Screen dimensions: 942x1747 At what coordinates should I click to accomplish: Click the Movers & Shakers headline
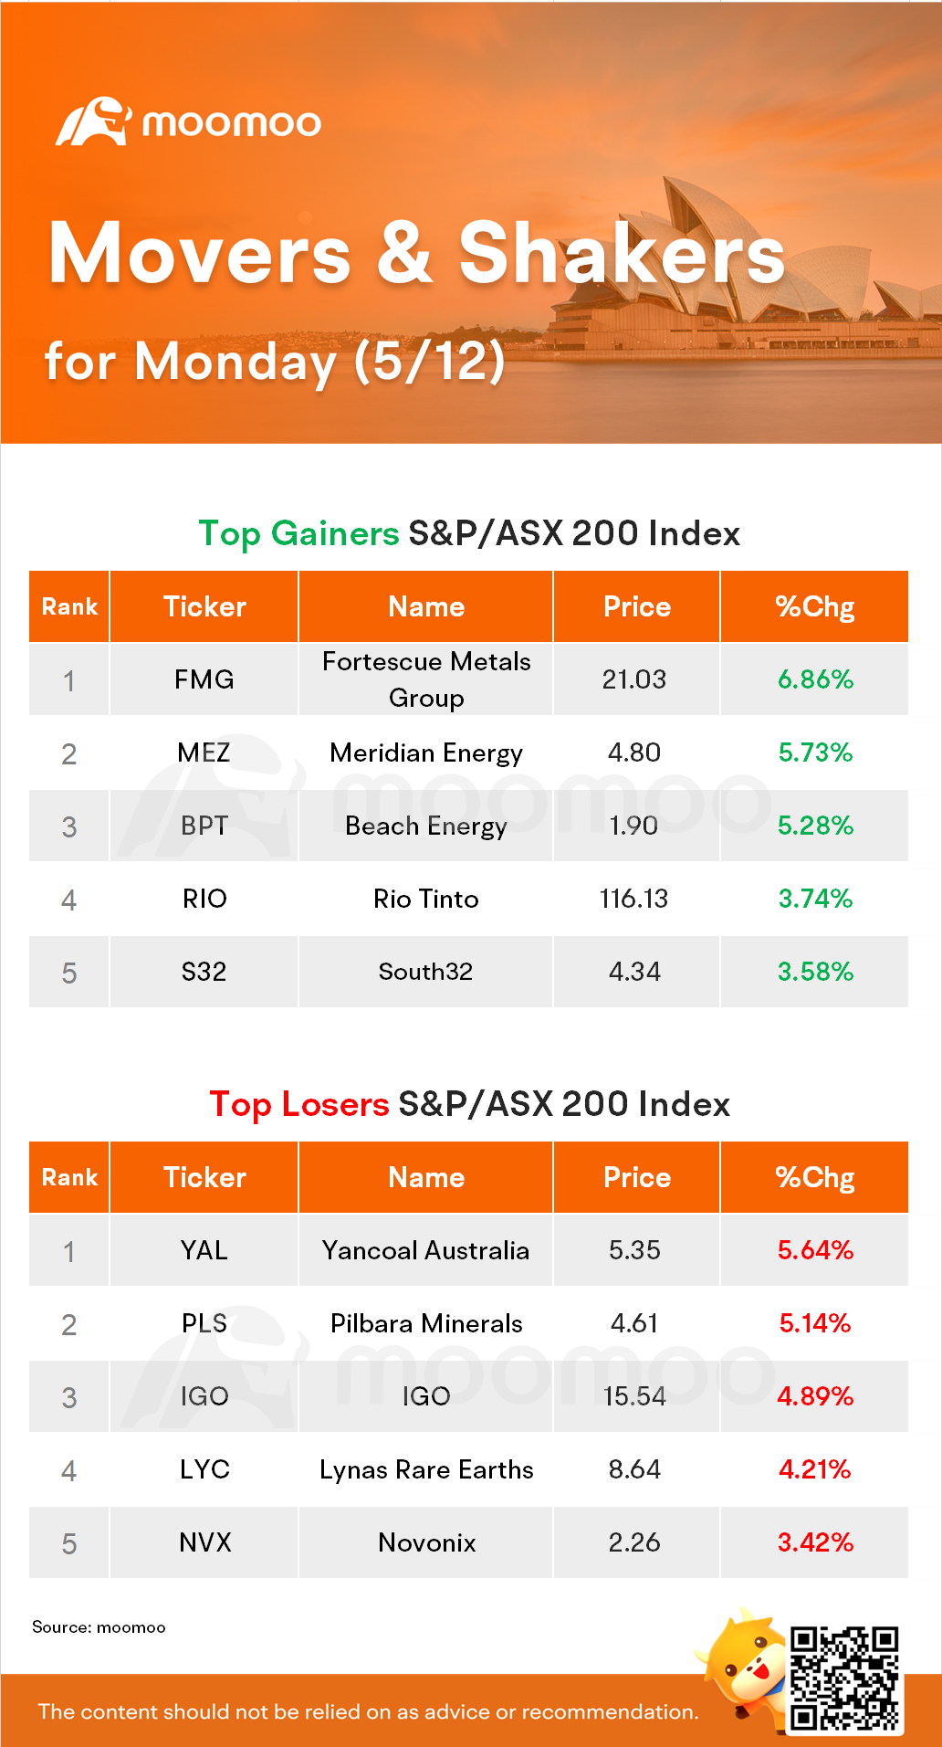coord(417,253)
